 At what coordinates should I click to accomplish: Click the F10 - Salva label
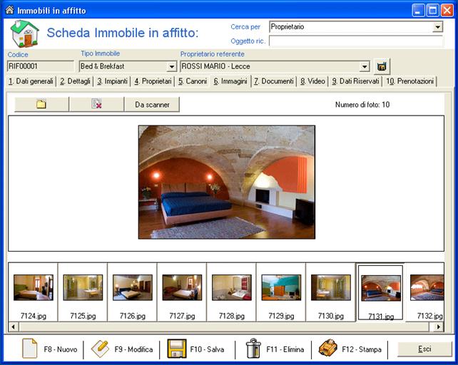coord(207,349)
